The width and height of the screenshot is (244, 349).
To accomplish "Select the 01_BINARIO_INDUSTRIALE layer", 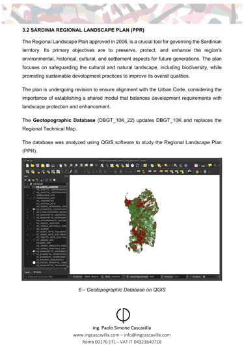I will (x=50, y=260).
